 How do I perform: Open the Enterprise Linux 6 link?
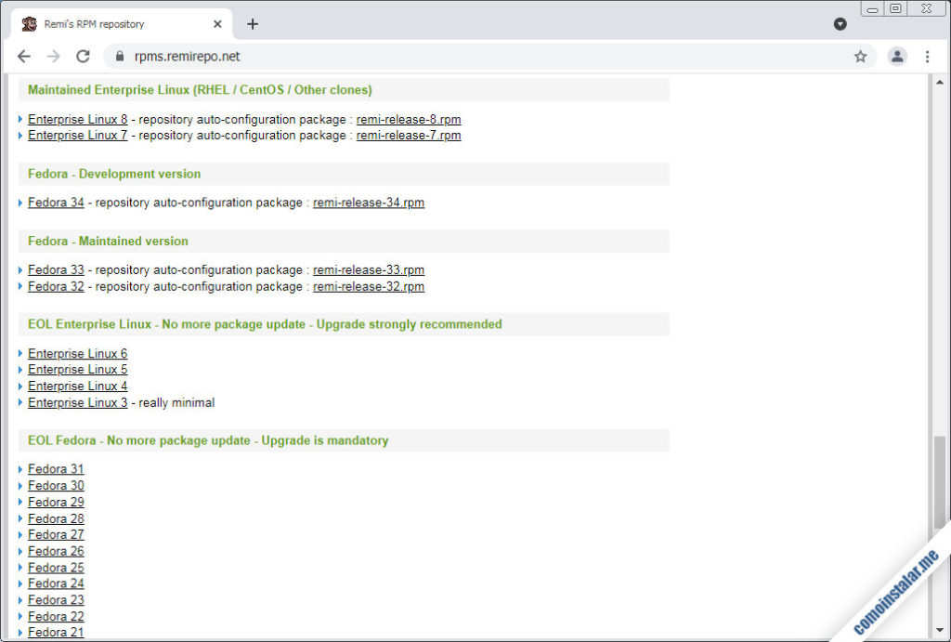77,354
